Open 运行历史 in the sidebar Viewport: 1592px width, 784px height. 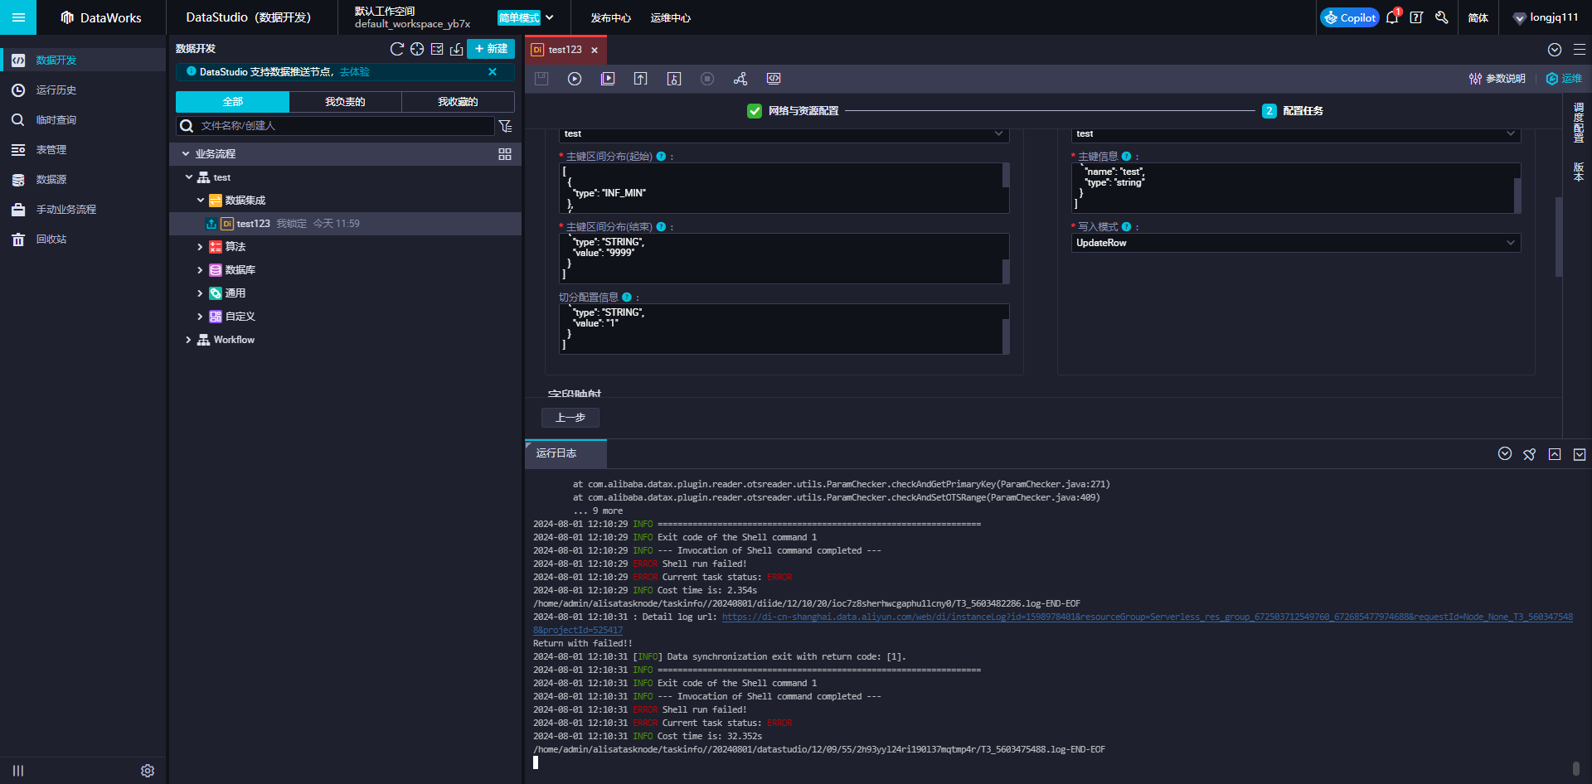[x=83, y=90]
